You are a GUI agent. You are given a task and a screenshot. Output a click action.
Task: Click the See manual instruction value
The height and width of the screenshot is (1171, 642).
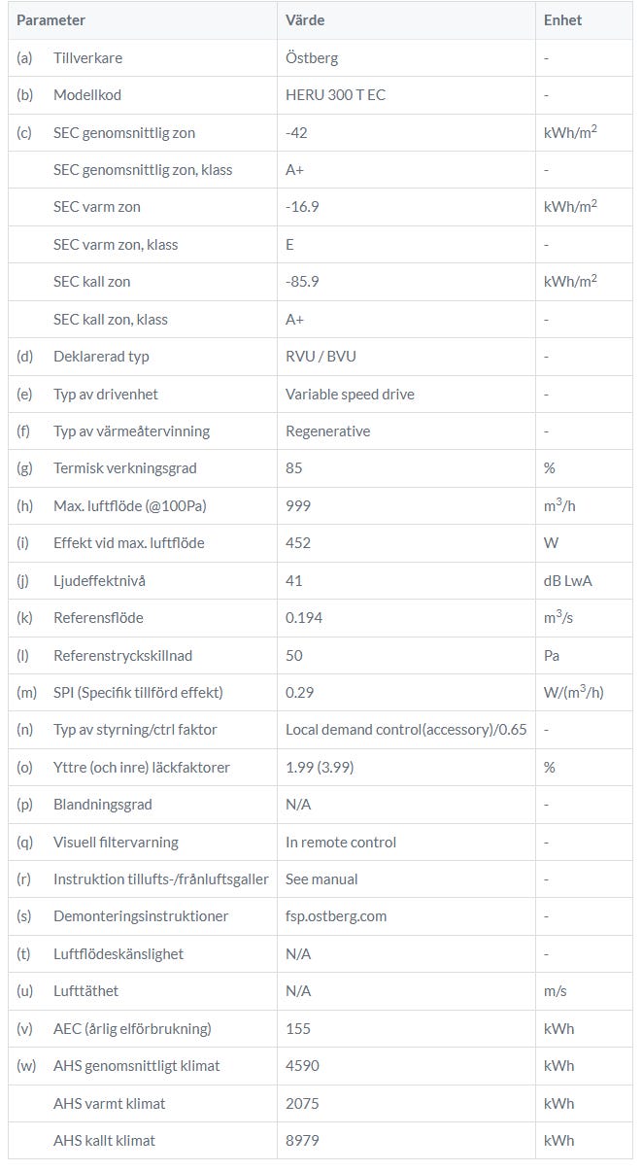click(321, 879)
